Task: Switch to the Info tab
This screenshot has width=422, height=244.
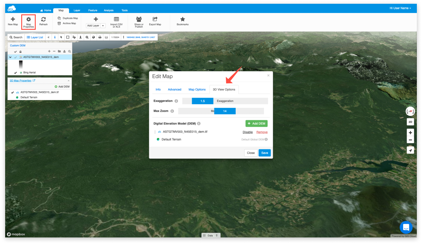Action: 158,89
